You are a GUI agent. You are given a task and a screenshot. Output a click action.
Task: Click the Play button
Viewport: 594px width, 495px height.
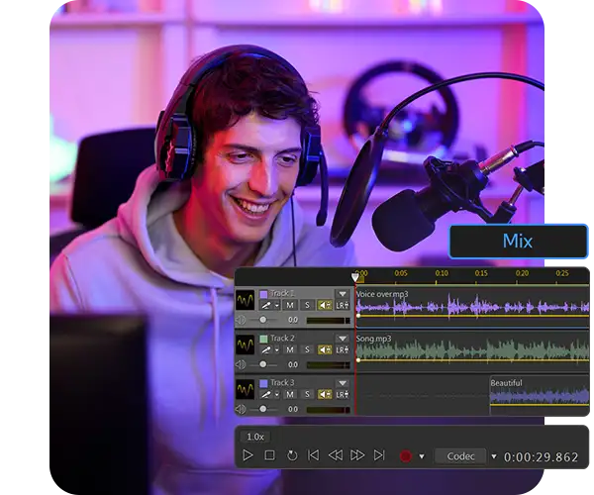[247, 455]
